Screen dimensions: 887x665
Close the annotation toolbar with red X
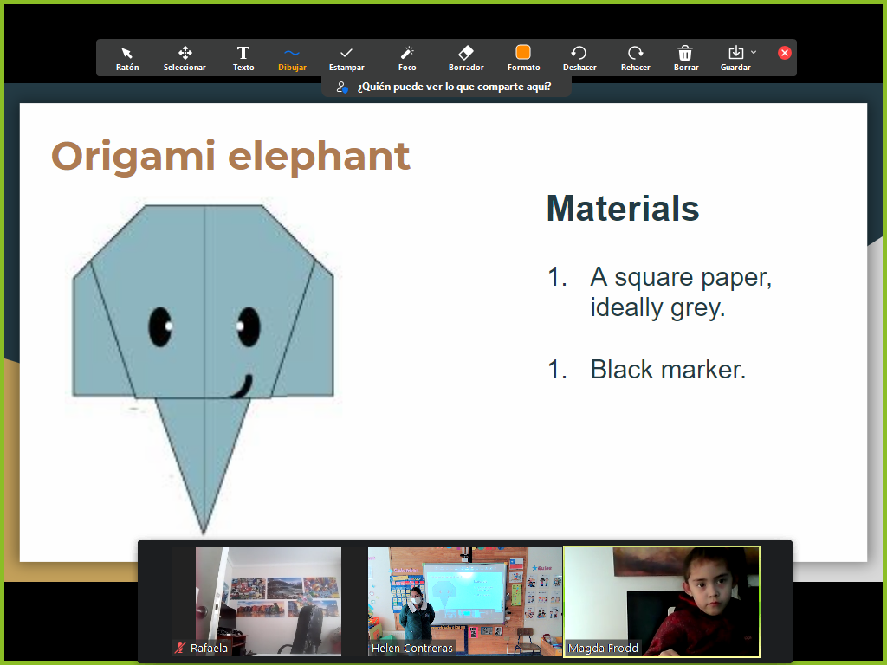pyautogui.click(x=785, y=53)
